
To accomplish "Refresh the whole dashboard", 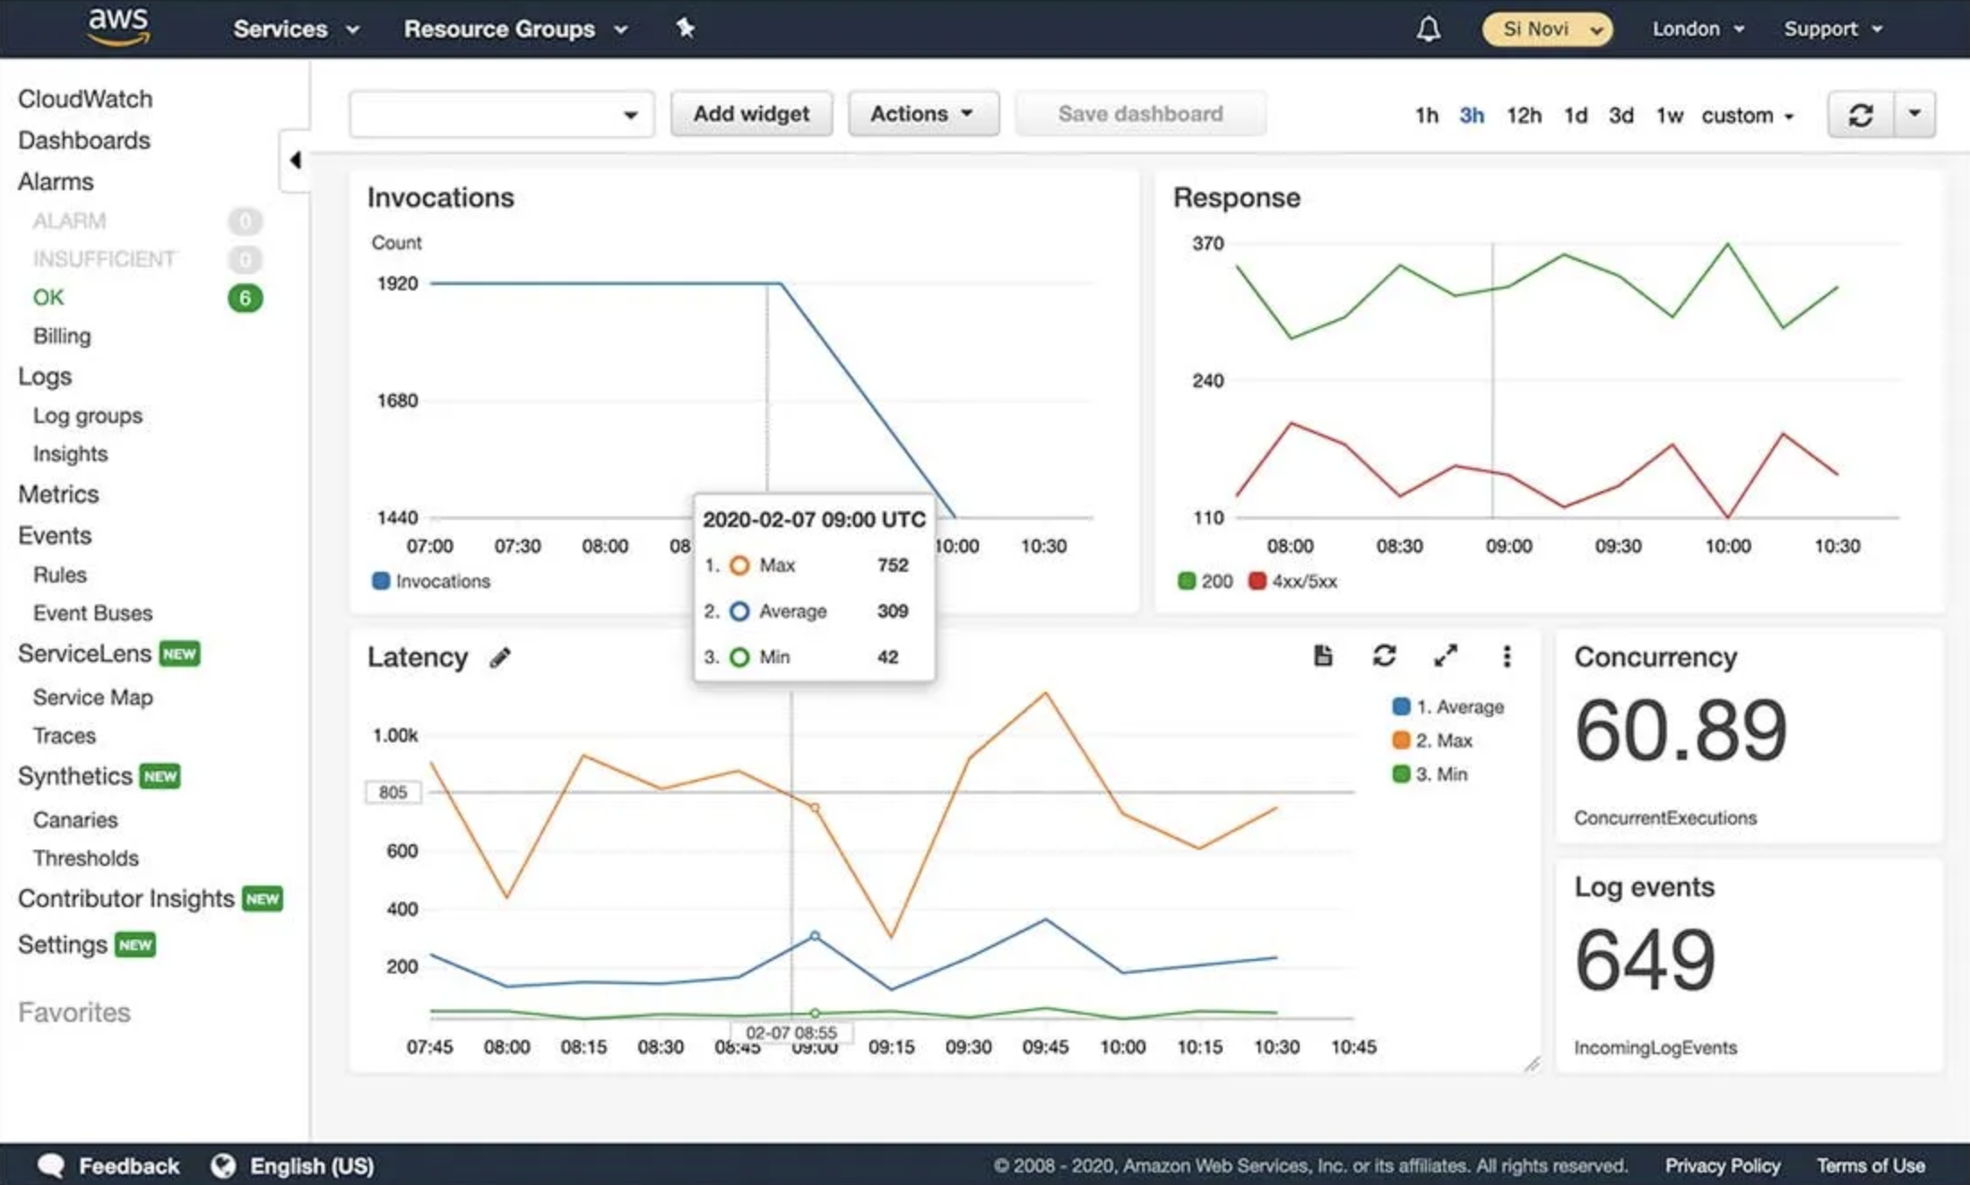I will pyautogui.click(x=1861, y=115).
